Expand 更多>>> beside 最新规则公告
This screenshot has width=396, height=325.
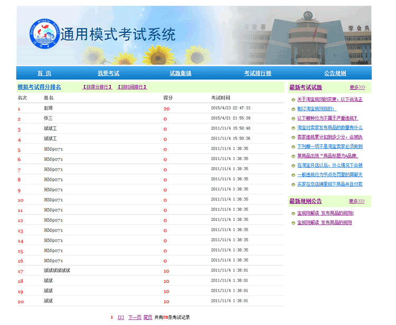(357, 201)
